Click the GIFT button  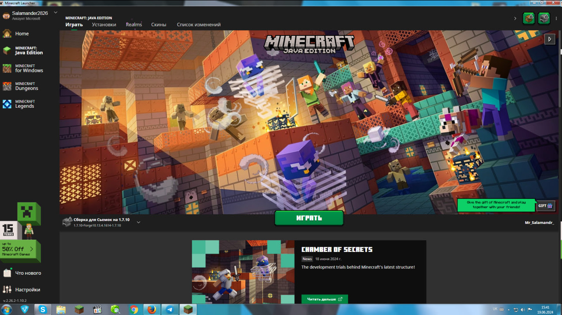(x=546, y=205)
